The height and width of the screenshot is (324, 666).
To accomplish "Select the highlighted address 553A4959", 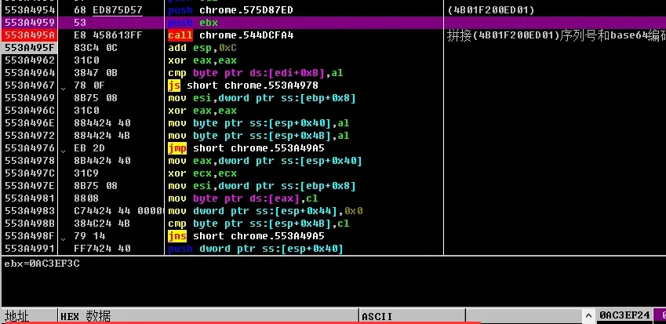I will (29, 23).
